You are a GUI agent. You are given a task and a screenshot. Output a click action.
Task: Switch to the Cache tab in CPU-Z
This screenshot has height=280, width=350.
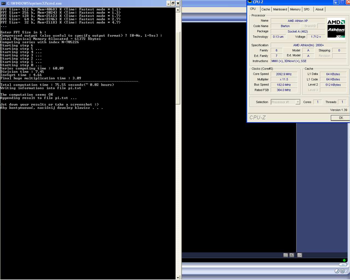[266, 9]
